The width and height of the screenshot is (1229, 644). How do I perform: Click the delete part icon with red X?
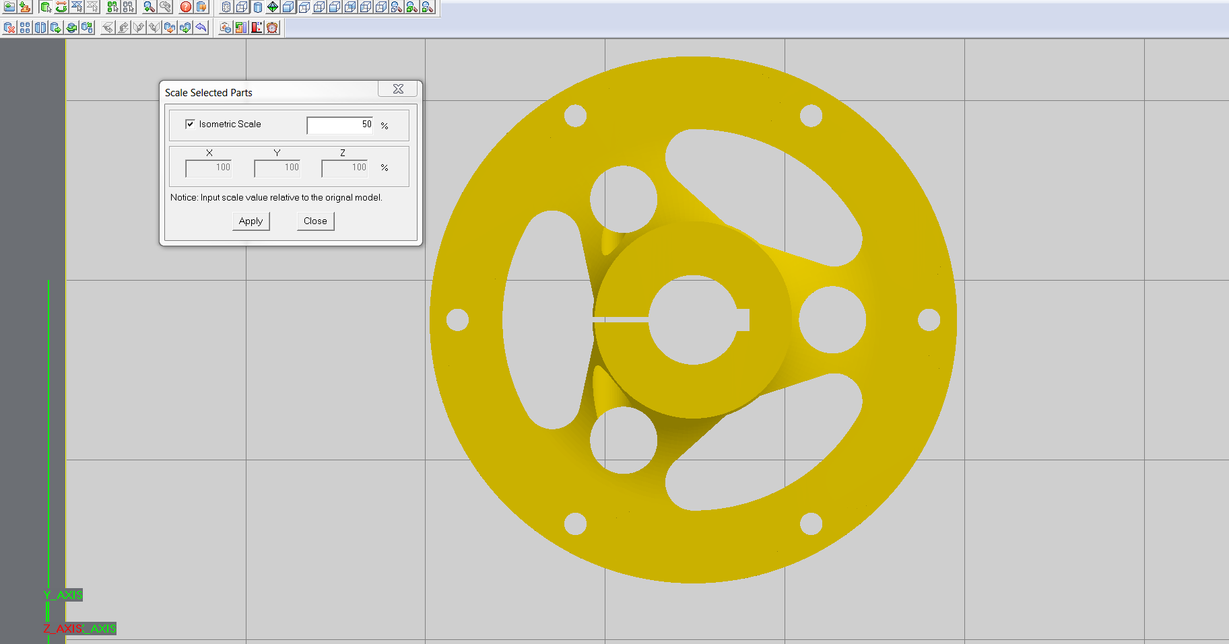pyautogui.click(x=9, y=28)
